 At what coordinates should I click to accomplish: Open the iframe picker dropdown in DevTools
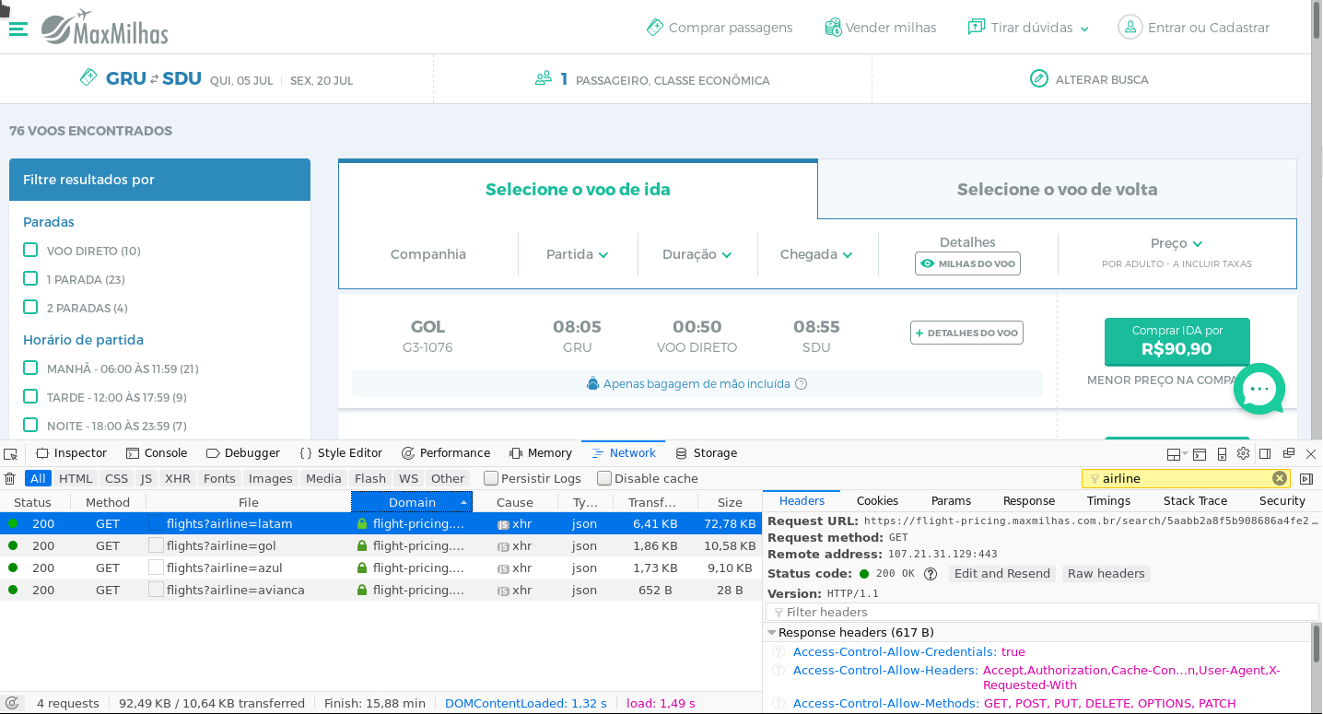coord(1177,453)
